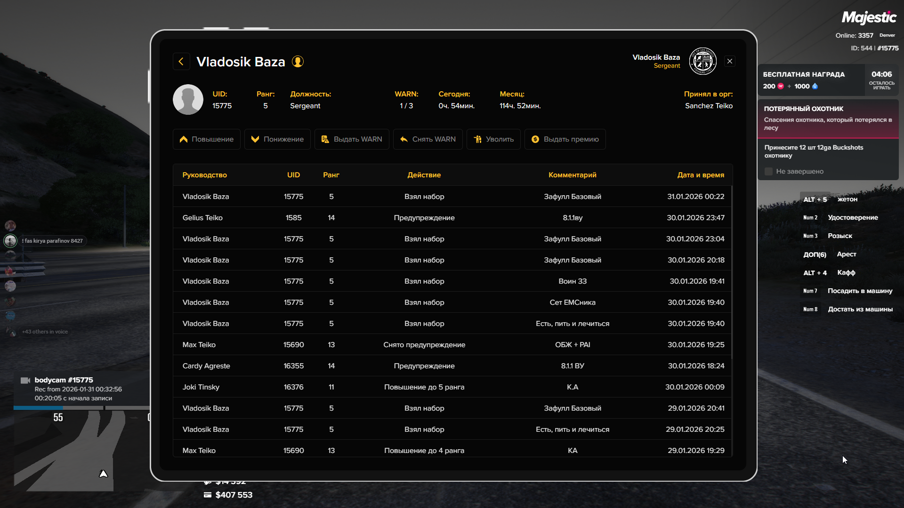
Task: Click the Дата и время column header
Action: [700, 175]
